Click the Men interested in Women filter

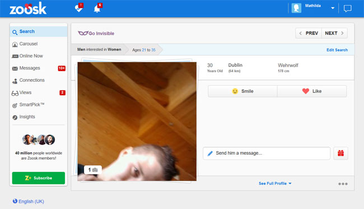tap(99, 49)
